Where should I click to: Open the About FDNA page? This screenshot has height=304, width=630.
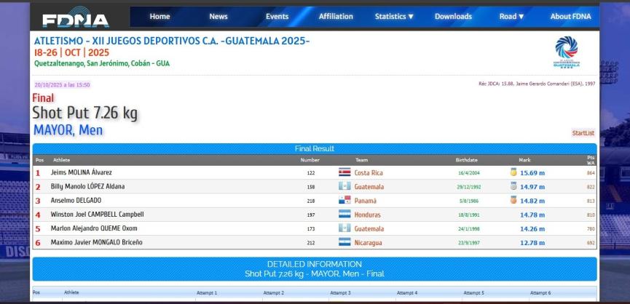[x=570, y=17]
